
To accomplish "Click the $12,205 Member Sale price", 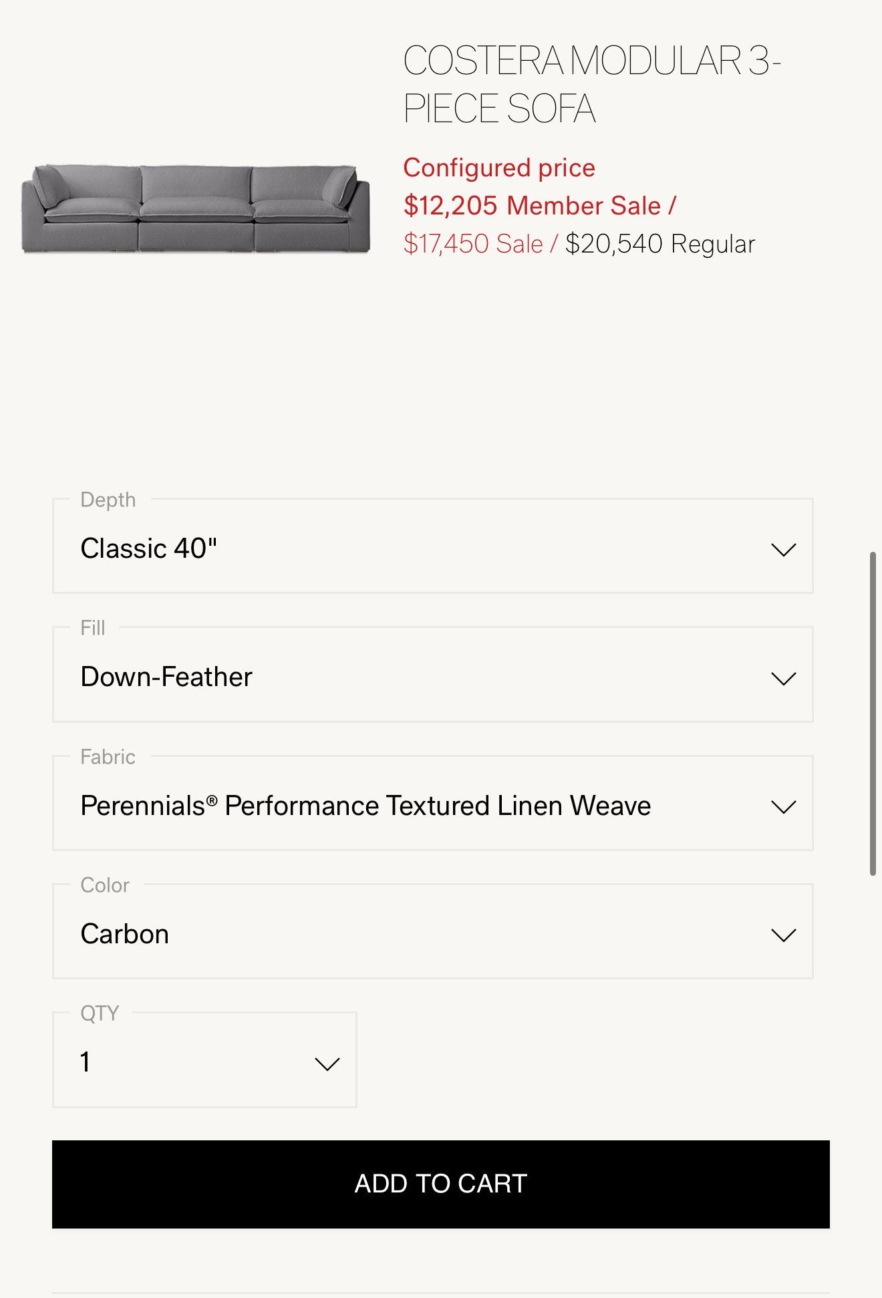I will (x=539, y=206).
